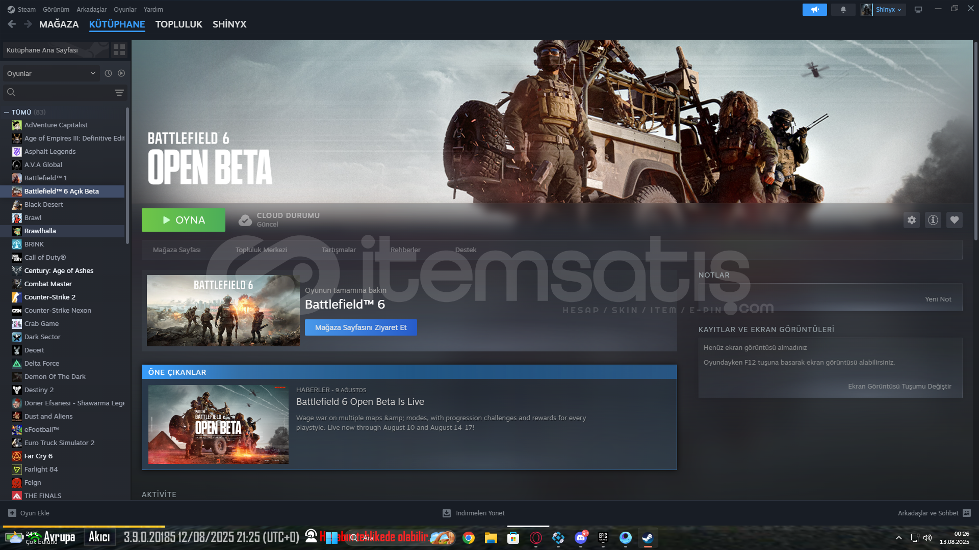Open volume control in system tray

pyautogui.click(x=928, y=538)
